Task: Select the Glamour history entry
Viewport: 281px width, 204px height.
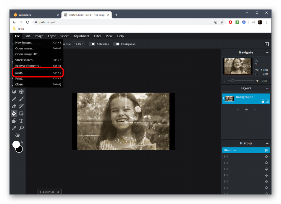Action: (x=243, y=150)
